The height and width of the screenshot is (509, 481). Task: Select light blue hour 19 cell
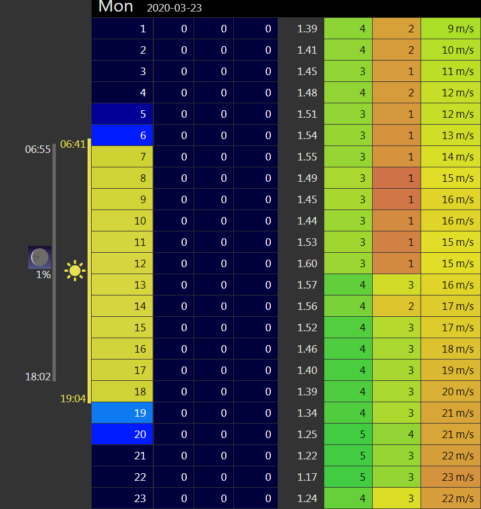122,413
